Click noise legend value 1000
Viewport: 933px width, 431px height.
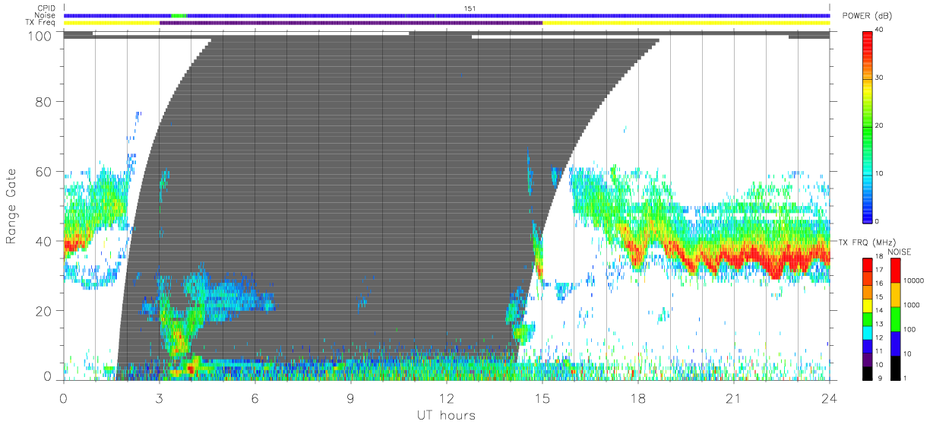[x=911, y=305]
